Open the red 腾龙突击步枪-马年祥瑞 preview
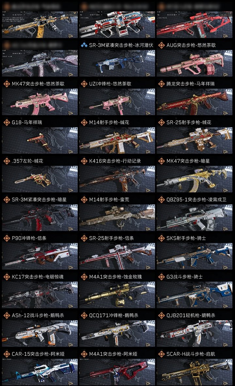Image resolution: width=235 pixels, height=386 pixels. click(x=195, y=102)
